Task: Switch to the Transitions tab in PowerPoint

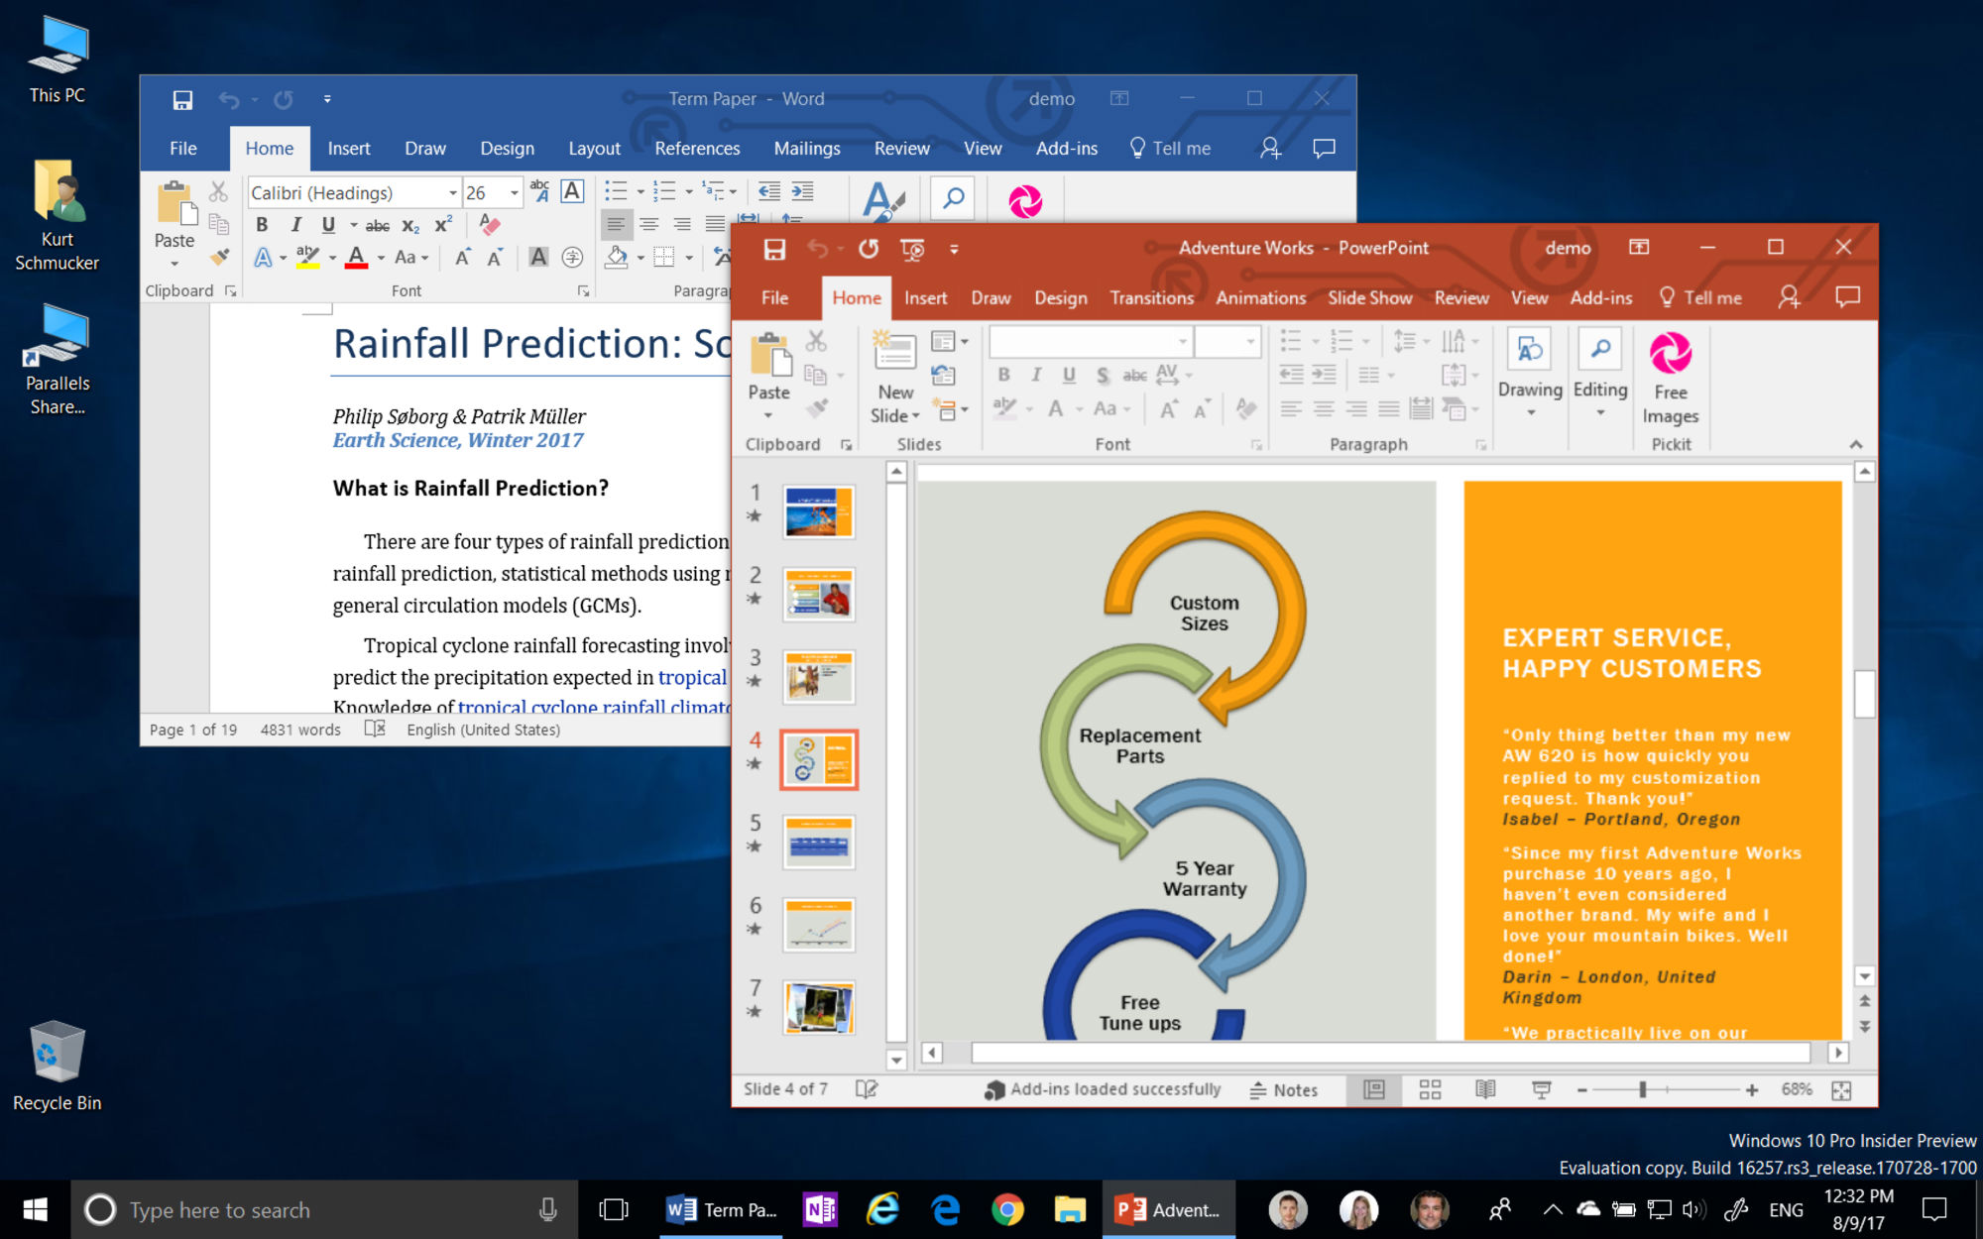Action: tap(1153, 297)
